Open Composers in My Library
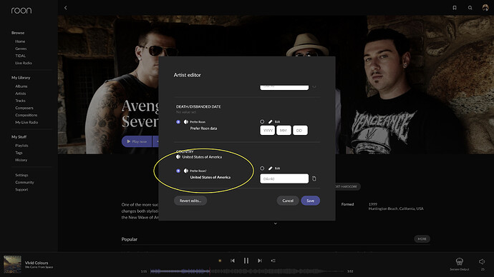The image size is (494, 277). pyautogui.click(x=24, y=108)
